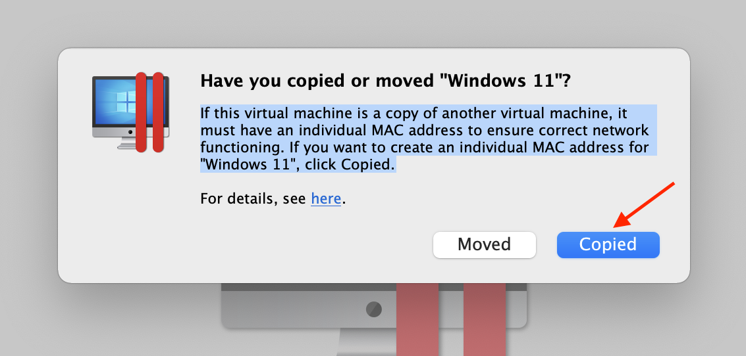Click the red arrow pointing at Copied
746x356 pixels.
click(x=645, y=202)
